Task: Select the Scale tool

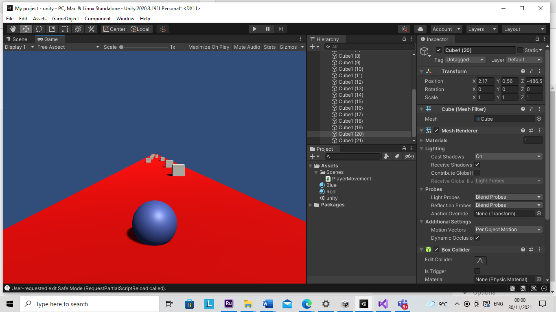Action: pyautogui.click(x=52, y=29)
